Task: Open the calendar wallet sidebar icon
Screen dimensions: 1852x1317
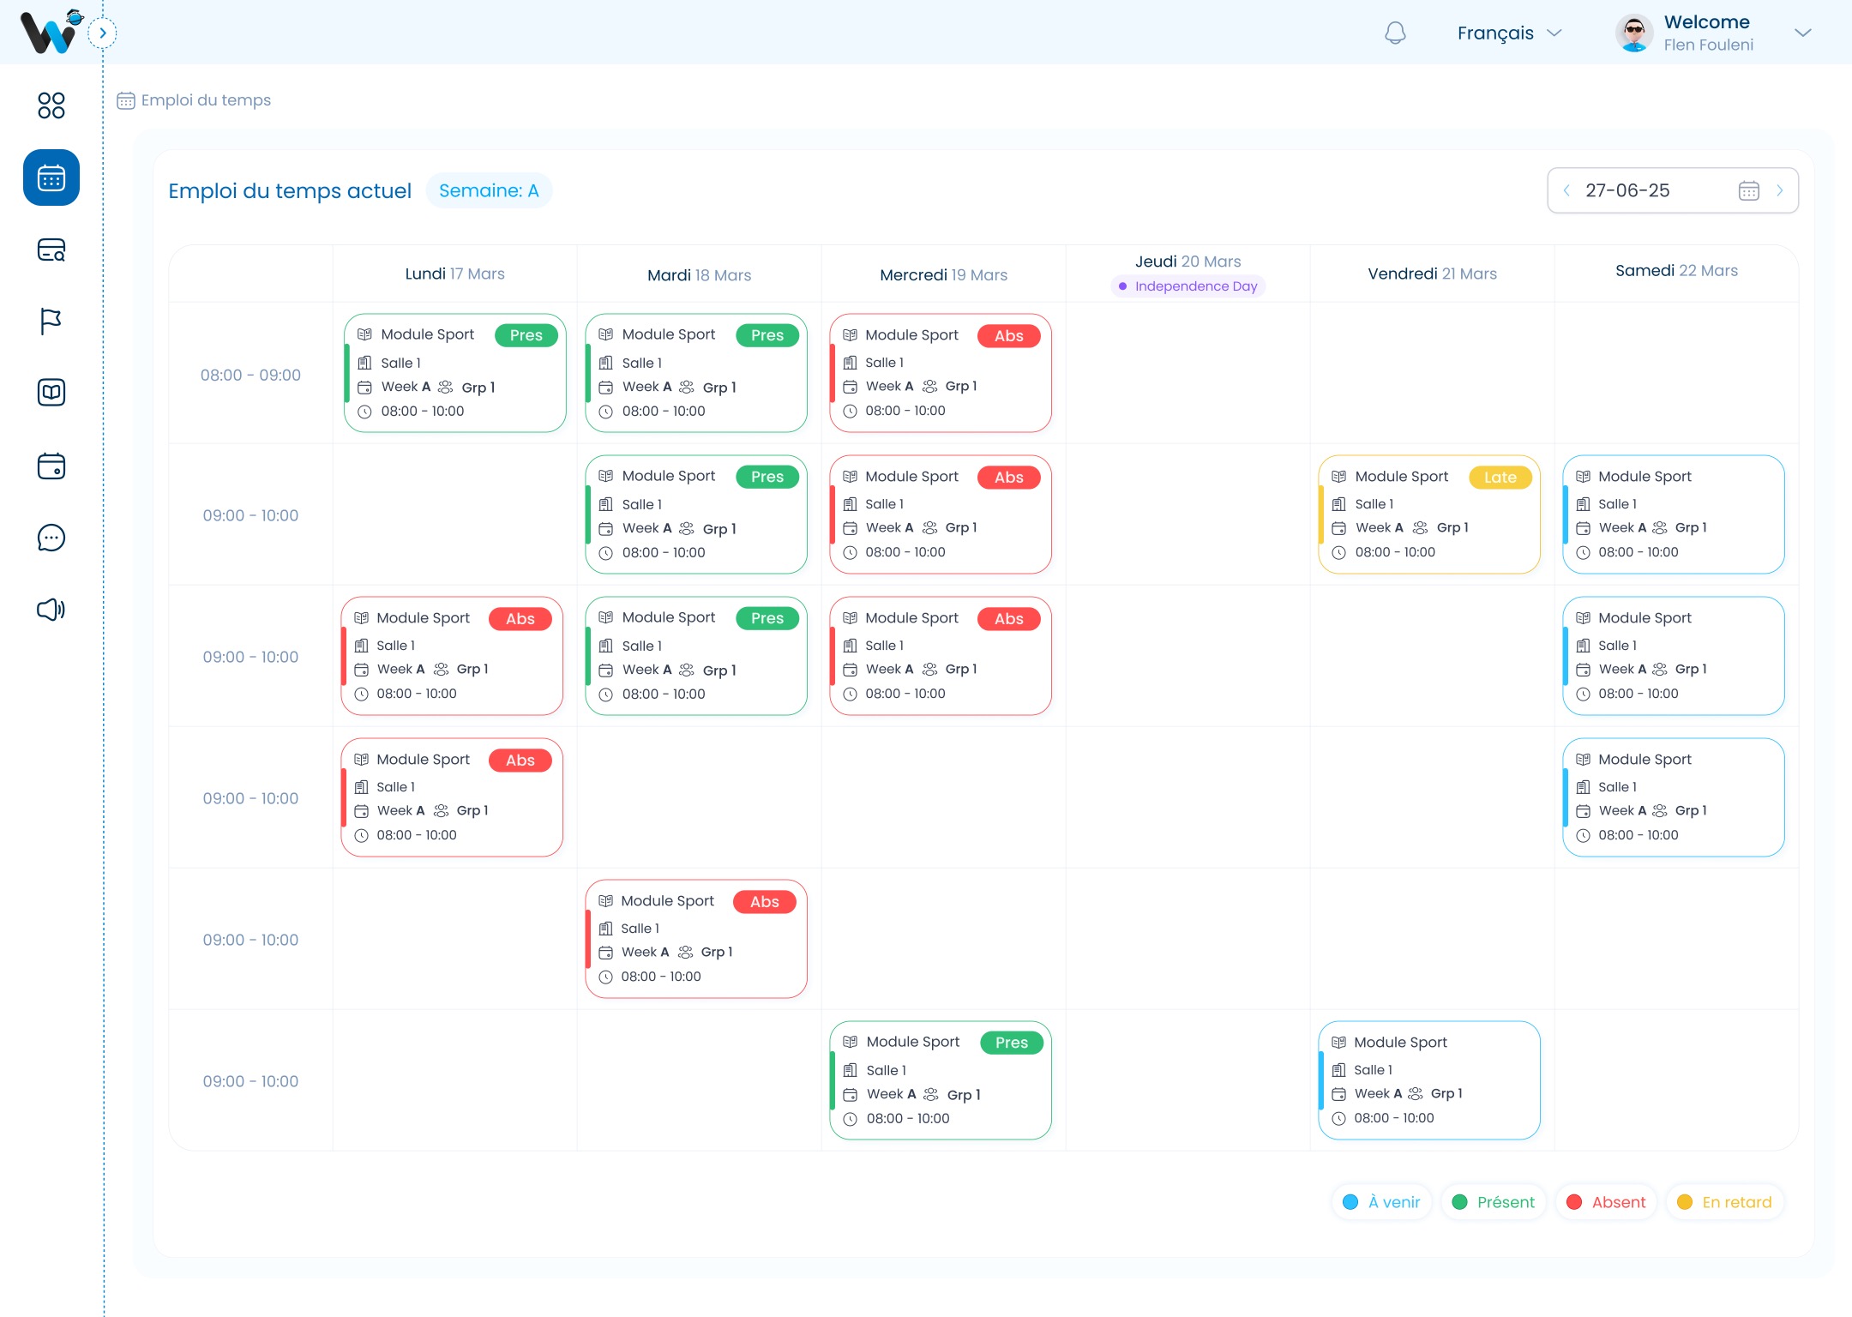Action: coord(51,466)
